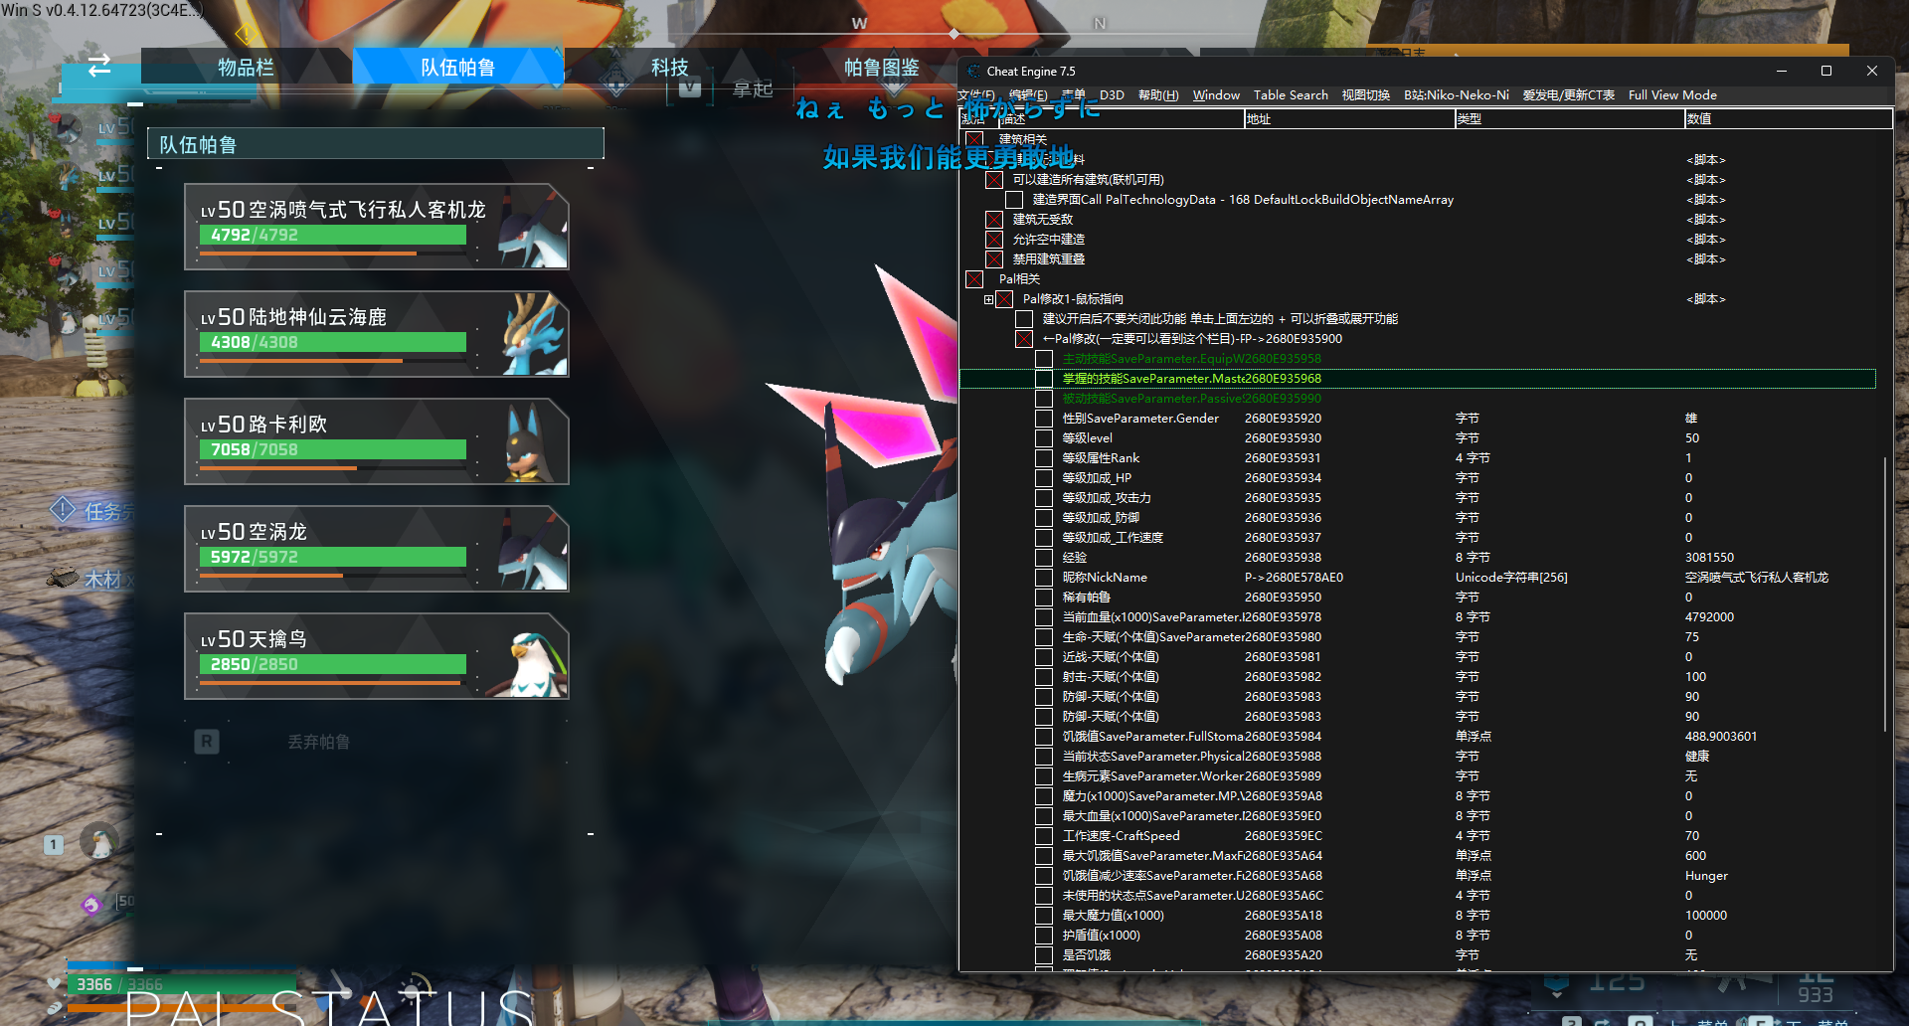Viewport: 1909px width, 1026px height.
Task: Open the Table Search menu
Action: coord(1291,95)
